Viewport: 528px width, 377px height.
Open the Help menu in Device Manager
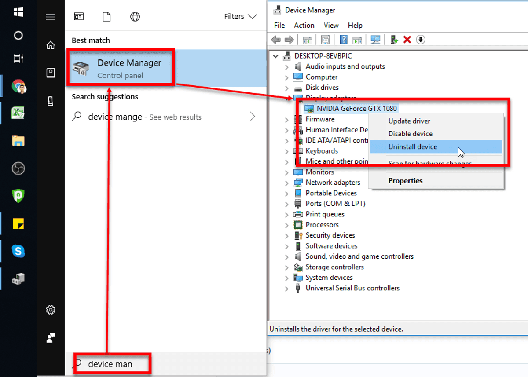click(x=355, y=26)
